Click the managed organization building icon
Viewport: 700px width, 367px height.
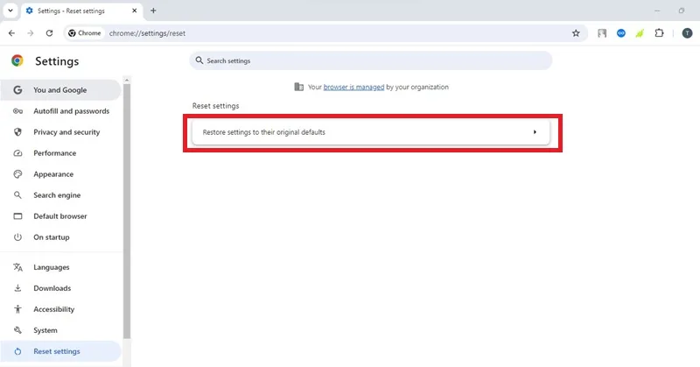(x=298, y=87)
